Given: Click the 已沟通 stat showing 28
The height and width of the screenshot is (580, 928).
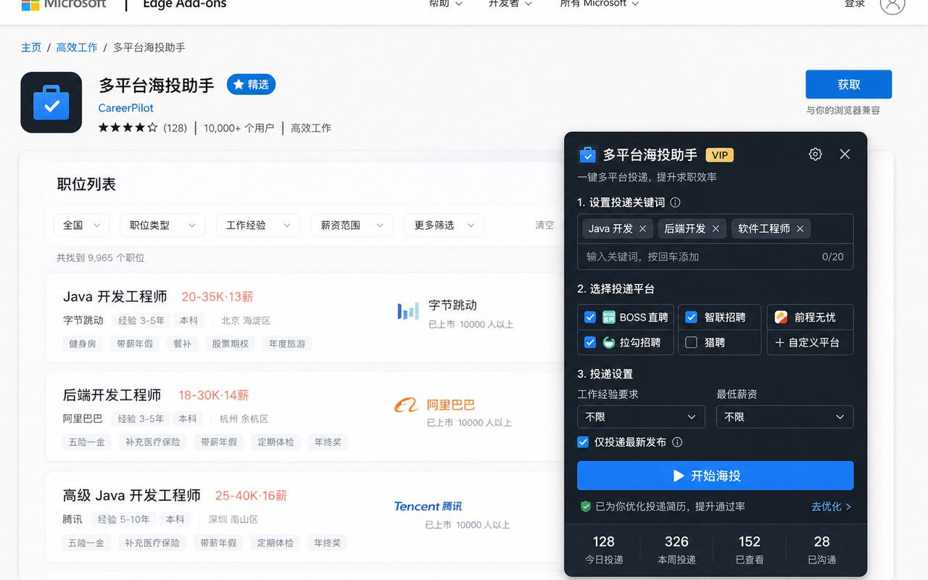Looking at the screenshot, I should click(822, 550).
